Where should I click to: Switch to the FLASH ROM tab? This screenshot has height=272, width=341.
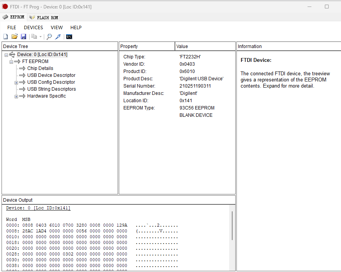coord(43,17)
